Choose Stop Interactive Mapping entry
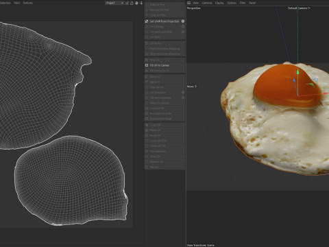This screenshot has width=329, height=247. coord(164,54)
